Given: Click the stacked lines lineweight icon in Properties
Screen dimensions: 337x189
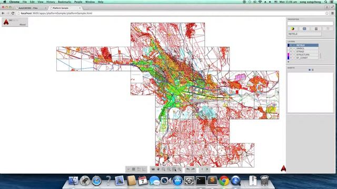Looking at the screenshot, I should [x=316, y=28].
